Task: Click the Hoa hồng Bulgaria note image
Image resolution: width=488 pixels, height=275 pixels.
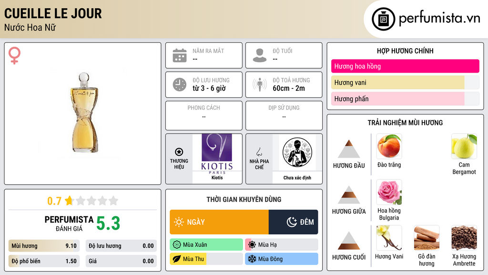Action: pos(389,192)
